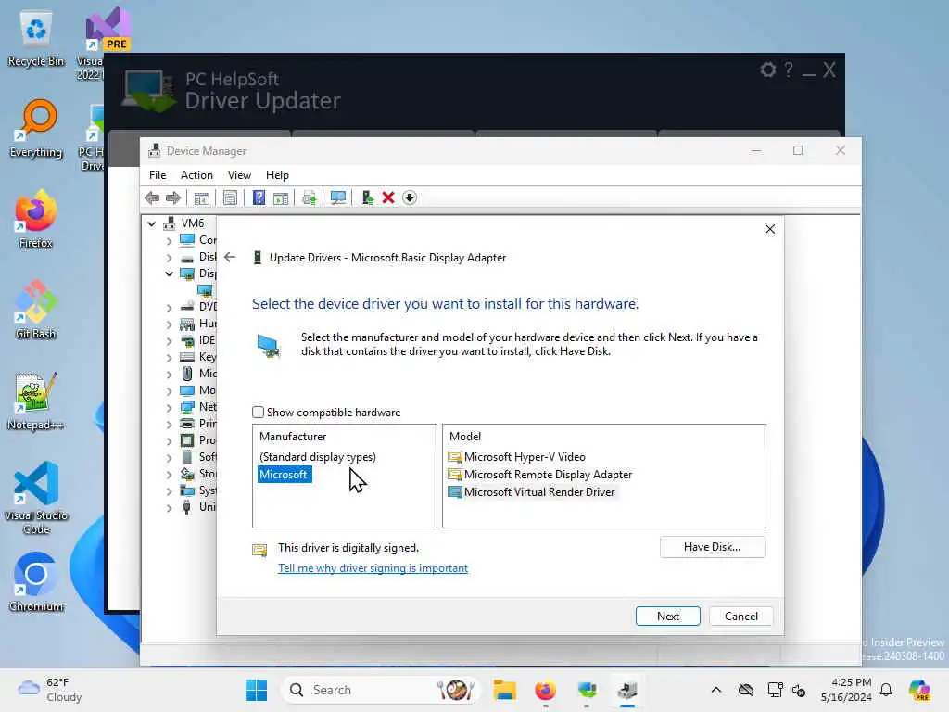Click the Update driver green arrow icon
949x712 pixels.
click(x=367, y=198)
